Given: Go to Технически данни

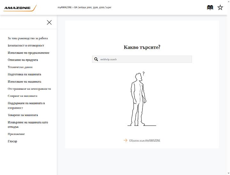Looking at the screenshot, I should click(20, 67).
